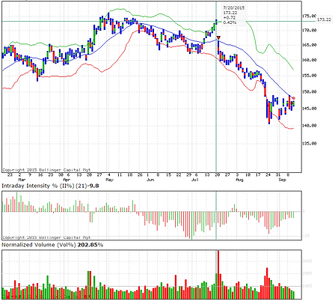Click the Bollinger Capital copyright text in price chart

point(46,170)
